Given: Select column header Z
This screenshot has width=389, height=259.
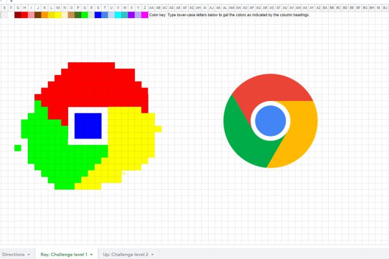Looking at the screenshot, I should (x=145, y=8).
